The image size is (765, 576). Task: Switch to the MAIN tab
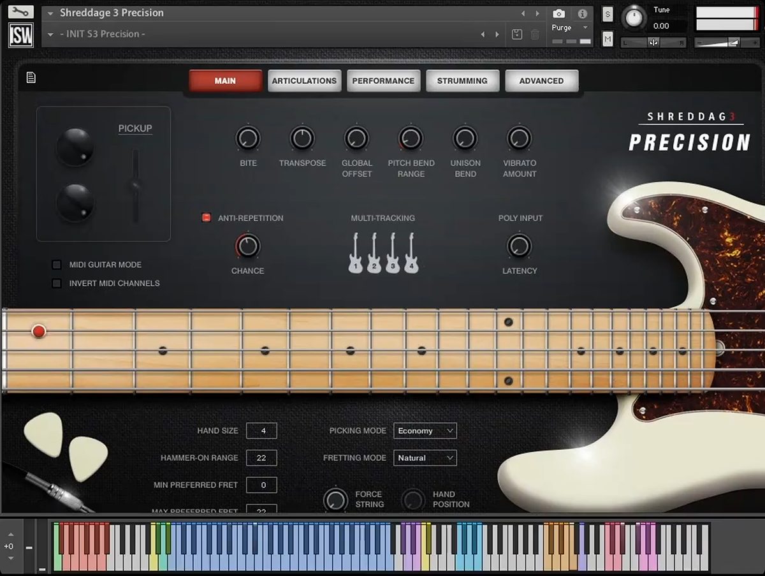(x=225, y=81)
